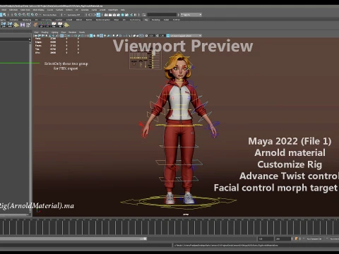Select the blue hand control on character
Screen dimensions: 339x254
click(x=214, y=129)
